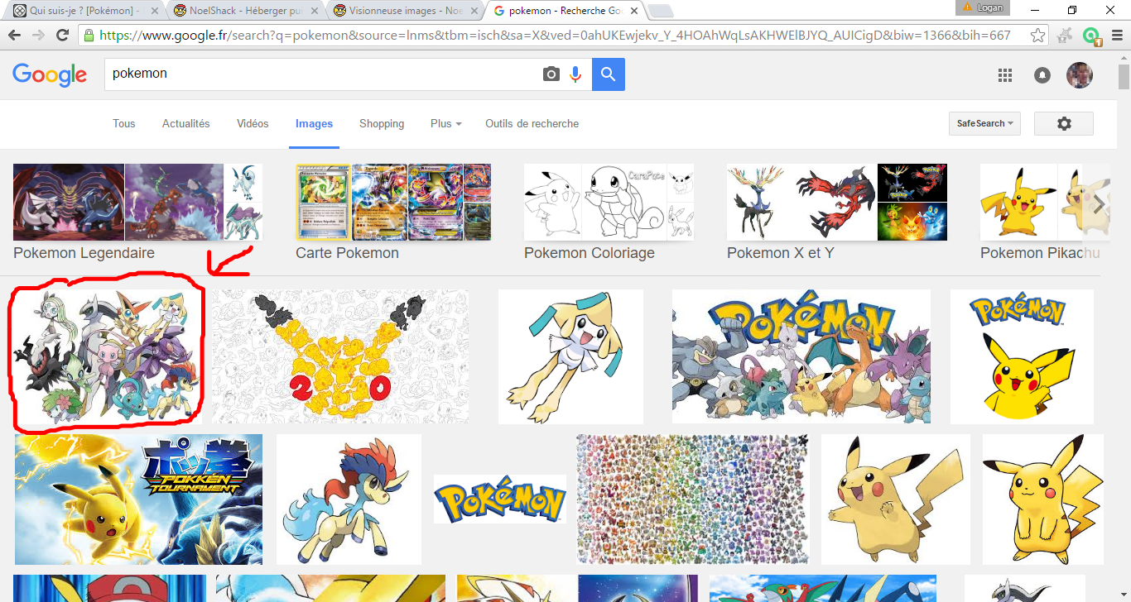The height and width of the screenshot is (602, 1131).
Task: Open the Carte Pokemon category
Action: 393,203
